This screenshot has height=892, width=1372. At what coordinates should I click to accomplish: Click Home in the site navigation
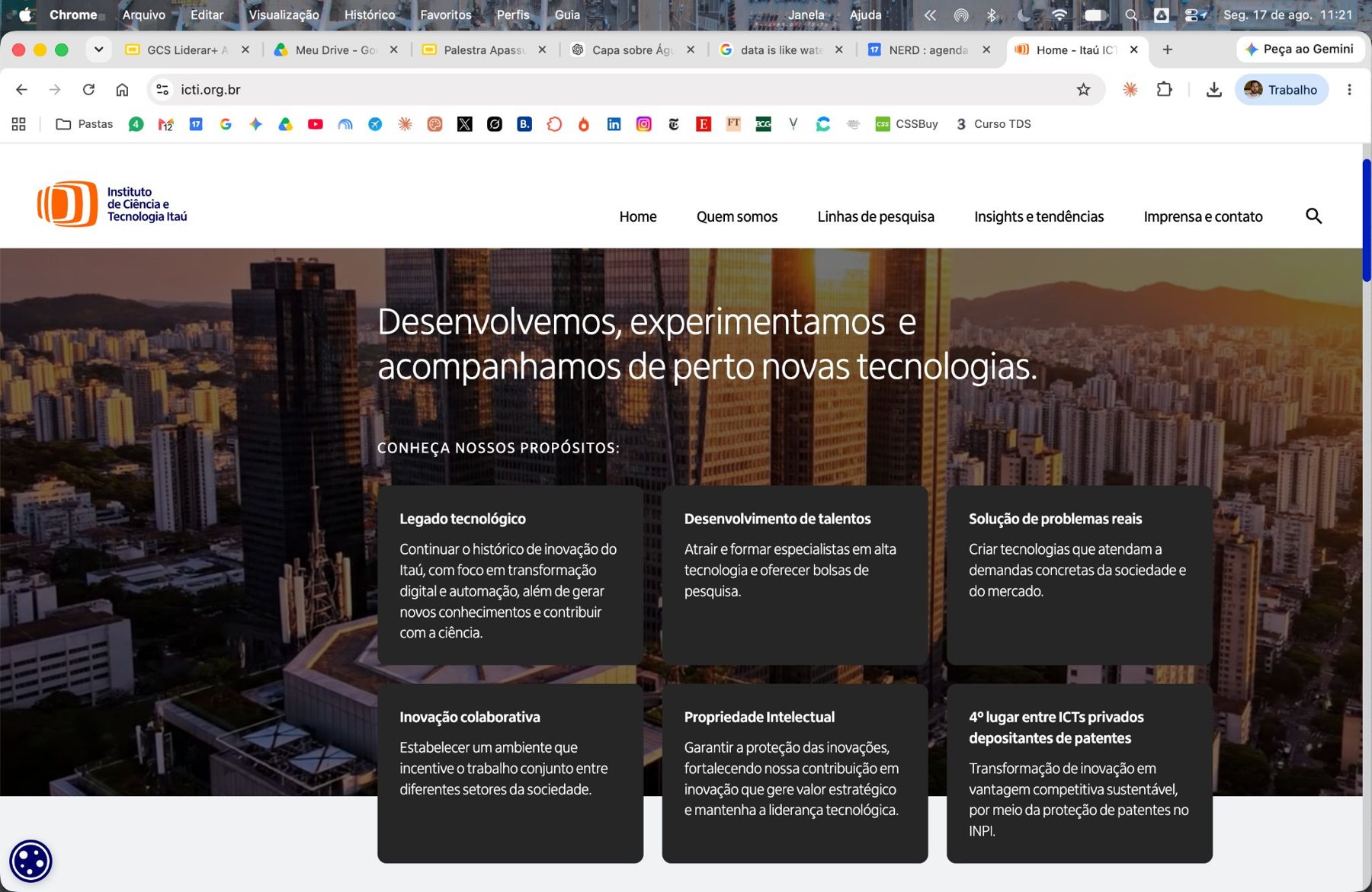coord(638,216)
